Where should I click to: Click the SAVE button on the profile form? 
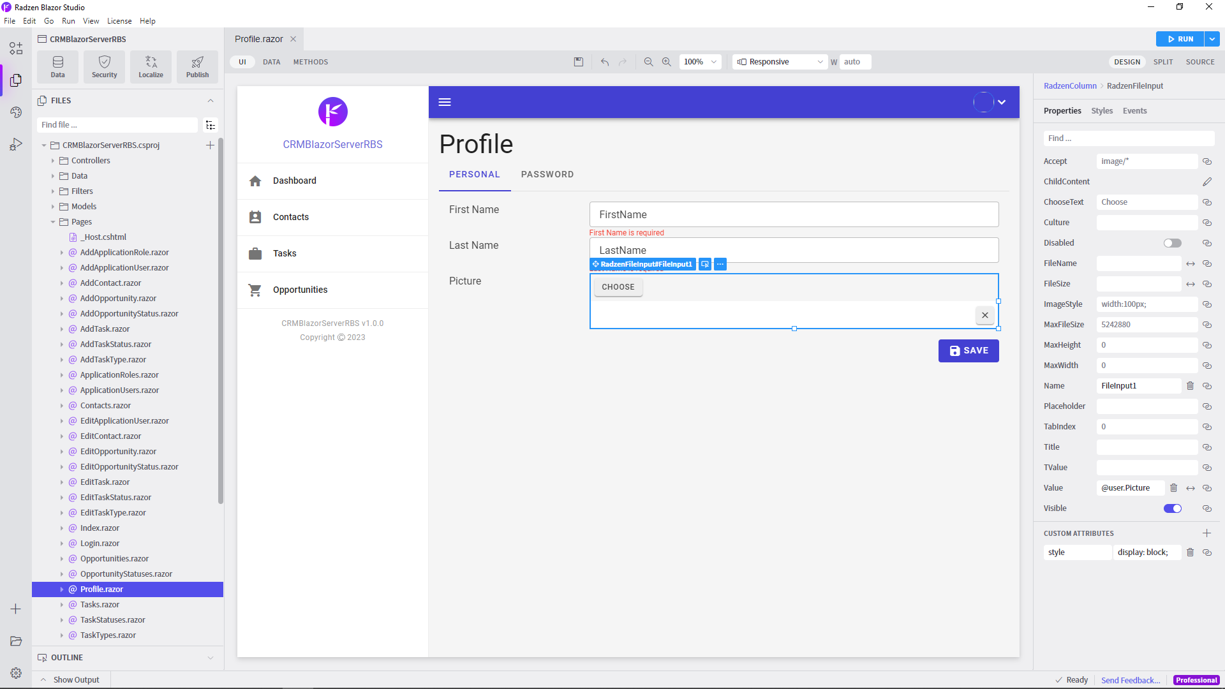[969, 351]
